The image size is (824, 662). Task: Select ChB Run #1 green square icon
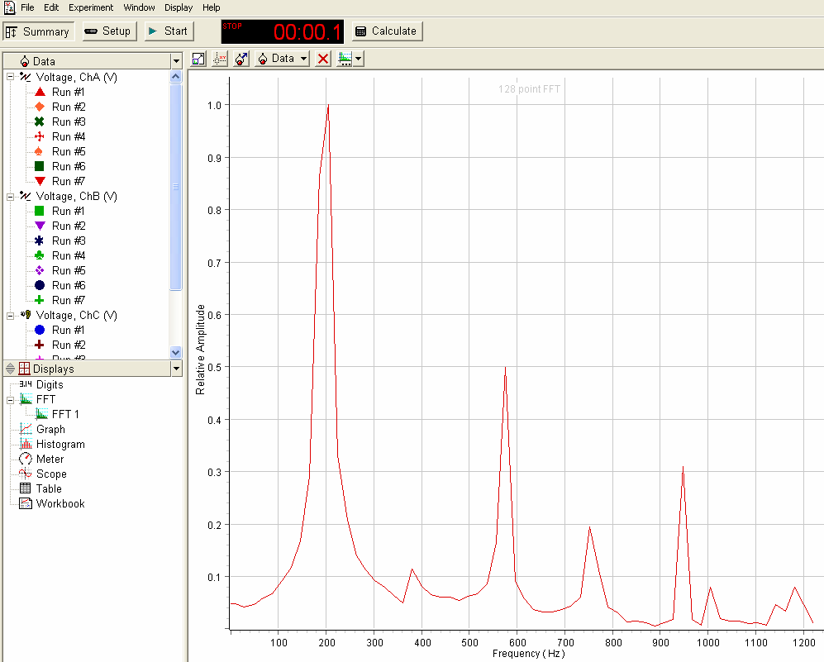coord(40,211)
